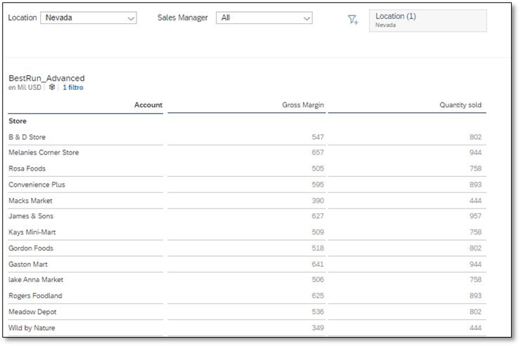Click Gross Margin value 641 for Gaston Mart
Screen dimensions: 521x346
318,265
